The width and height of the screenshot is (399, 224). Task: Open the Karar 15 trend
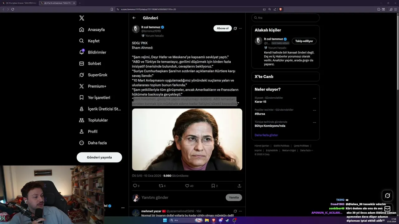pyautogui.click(x=260, y=102)
